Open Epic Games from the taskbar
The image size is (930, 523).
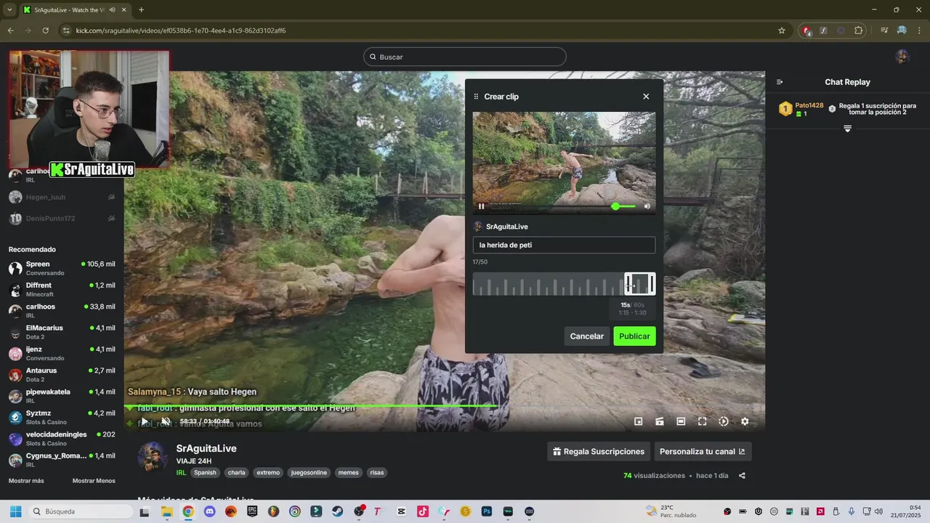252,511
